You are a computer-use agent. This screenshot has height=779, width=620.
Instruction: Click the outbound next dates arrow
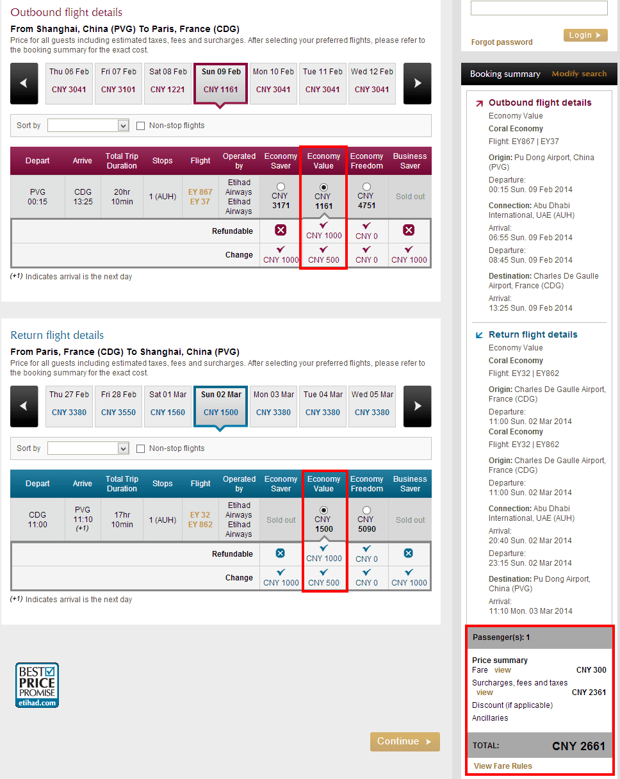tap(417, 83)
